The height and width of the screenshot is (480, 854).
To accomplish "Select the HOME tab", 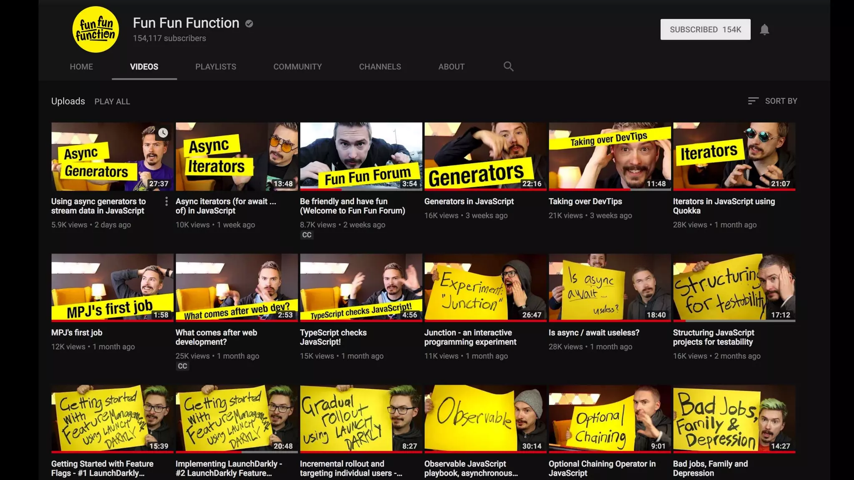I will pyautogui.click(x=81, y=67).
